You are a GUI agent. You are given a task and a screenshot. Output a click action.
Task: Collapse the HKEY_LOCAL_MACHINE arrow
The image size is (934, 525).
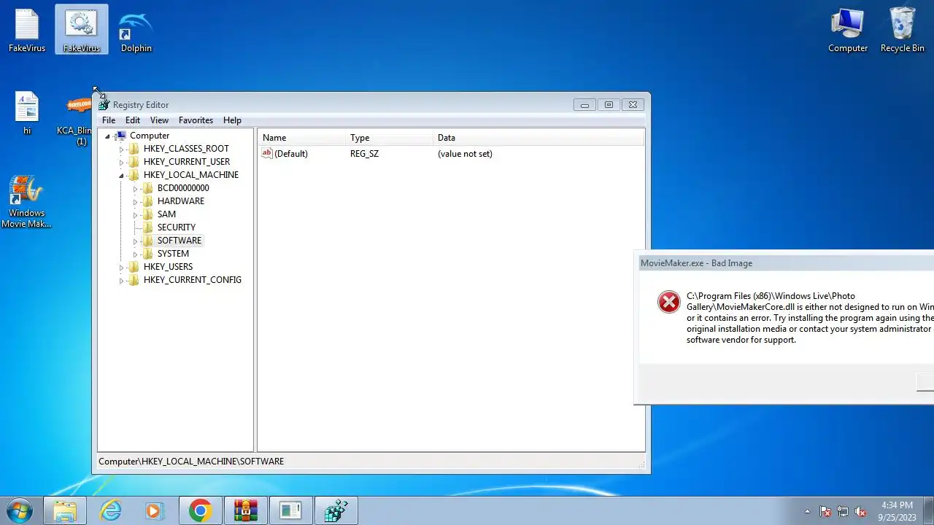click(122, 176)
